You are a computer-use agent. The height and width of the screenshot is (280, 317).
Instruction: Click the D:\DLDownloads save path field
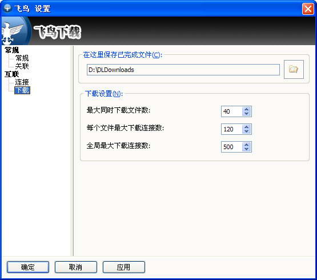[x=183, y=70]
